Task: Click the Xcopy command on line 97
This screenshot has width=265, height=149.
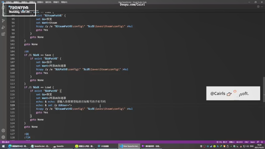Action: click(84, 26)
